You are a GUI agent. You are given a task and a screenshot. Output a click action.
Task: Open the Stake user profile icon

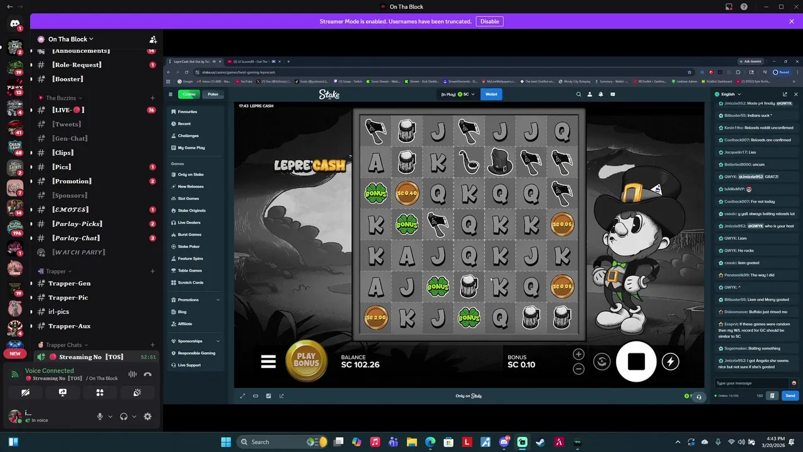coord(590,94)
